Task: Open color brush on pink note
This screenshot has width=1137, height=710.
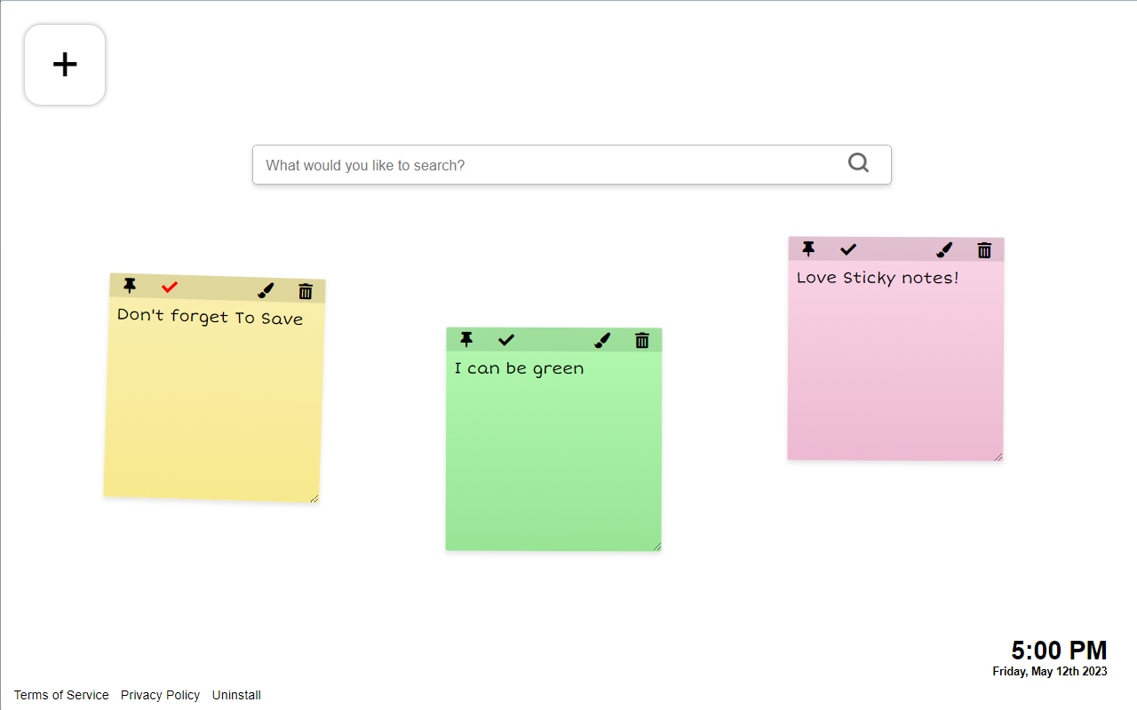Action: pos(944,249)
